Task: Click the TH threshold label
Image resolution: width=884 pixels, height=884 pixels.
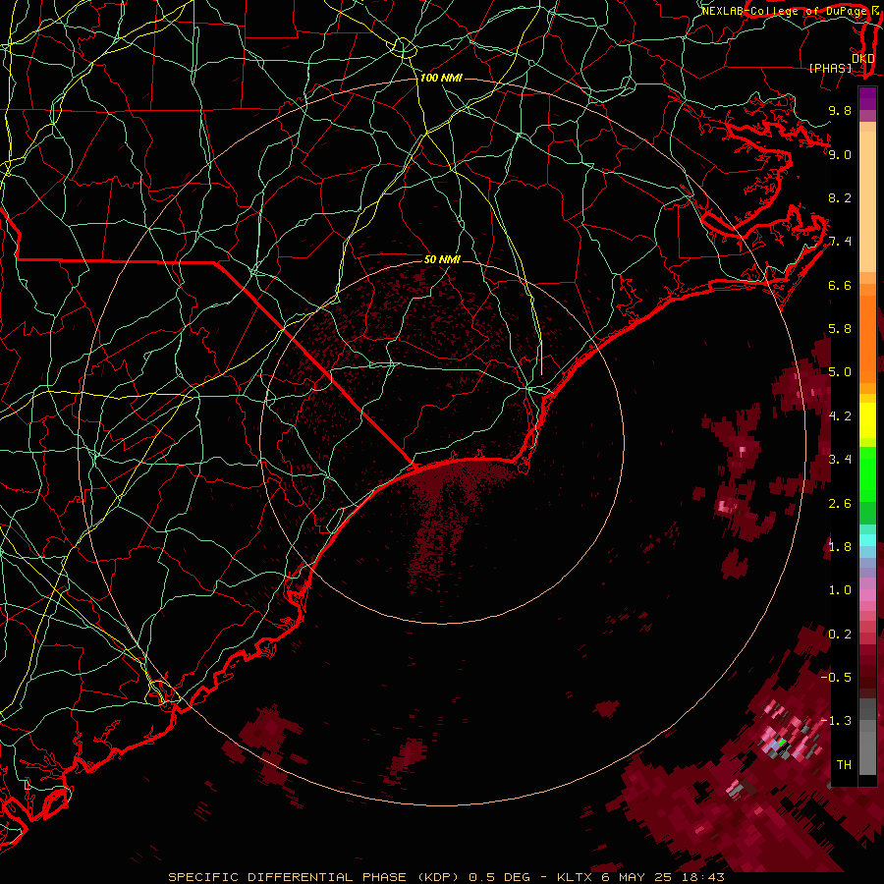Action: pos(844,765)
